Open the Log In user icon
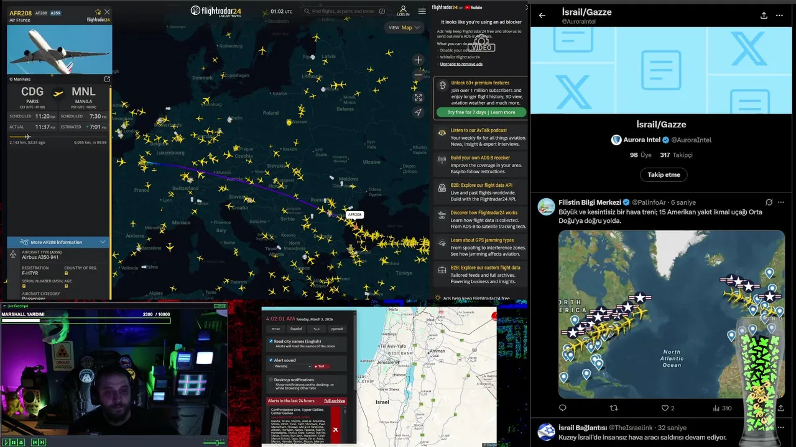Image resolution: width=796 pixels, height=447 pixels. tap(403, 11)
